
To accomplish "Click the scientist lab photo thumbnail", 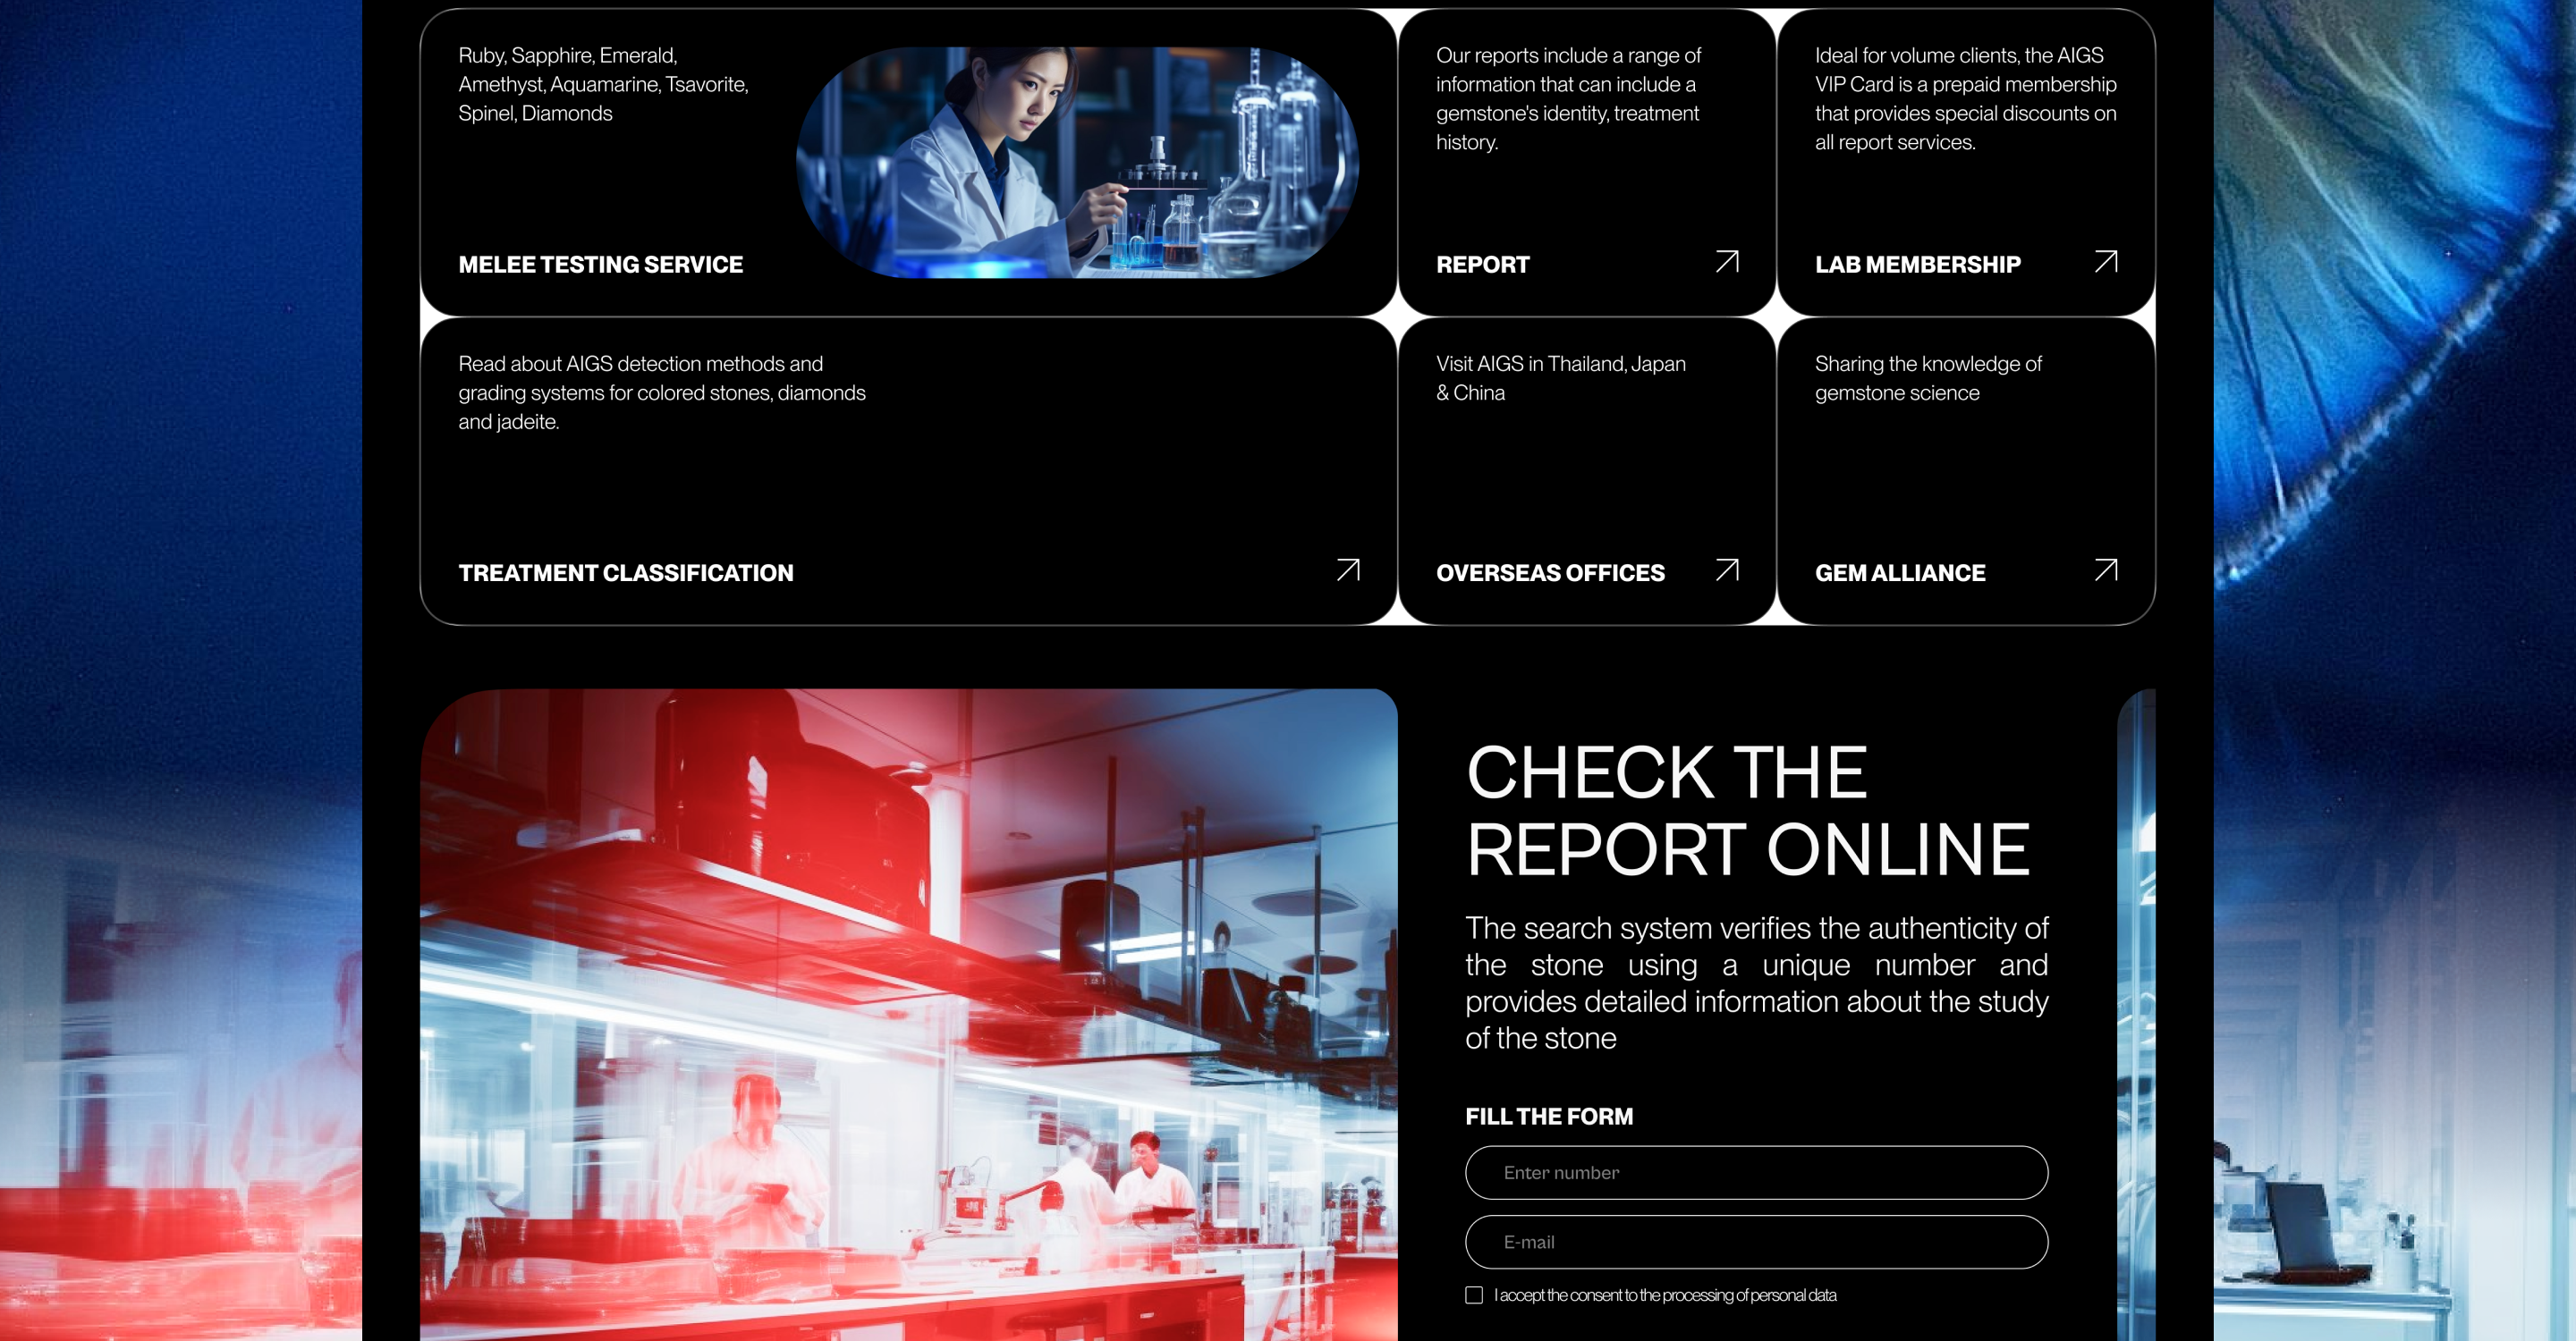I will (1077, 162).
